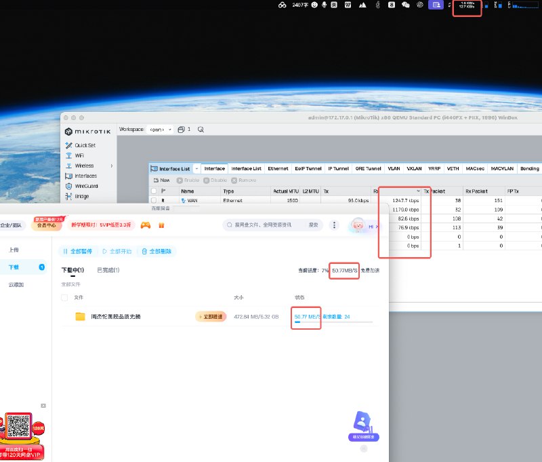
Task: Check the select-all files checkbox in download list
Action: tap(64, 298)
